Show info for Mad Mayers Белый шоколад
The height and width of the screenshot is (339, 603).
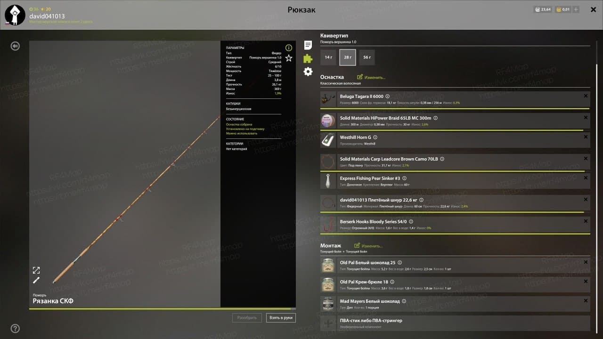click(x=404, y=301)
